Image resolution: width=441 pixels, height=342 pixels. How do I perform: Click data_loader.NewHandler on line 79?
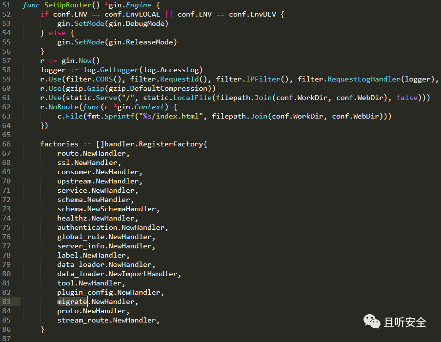104,265
